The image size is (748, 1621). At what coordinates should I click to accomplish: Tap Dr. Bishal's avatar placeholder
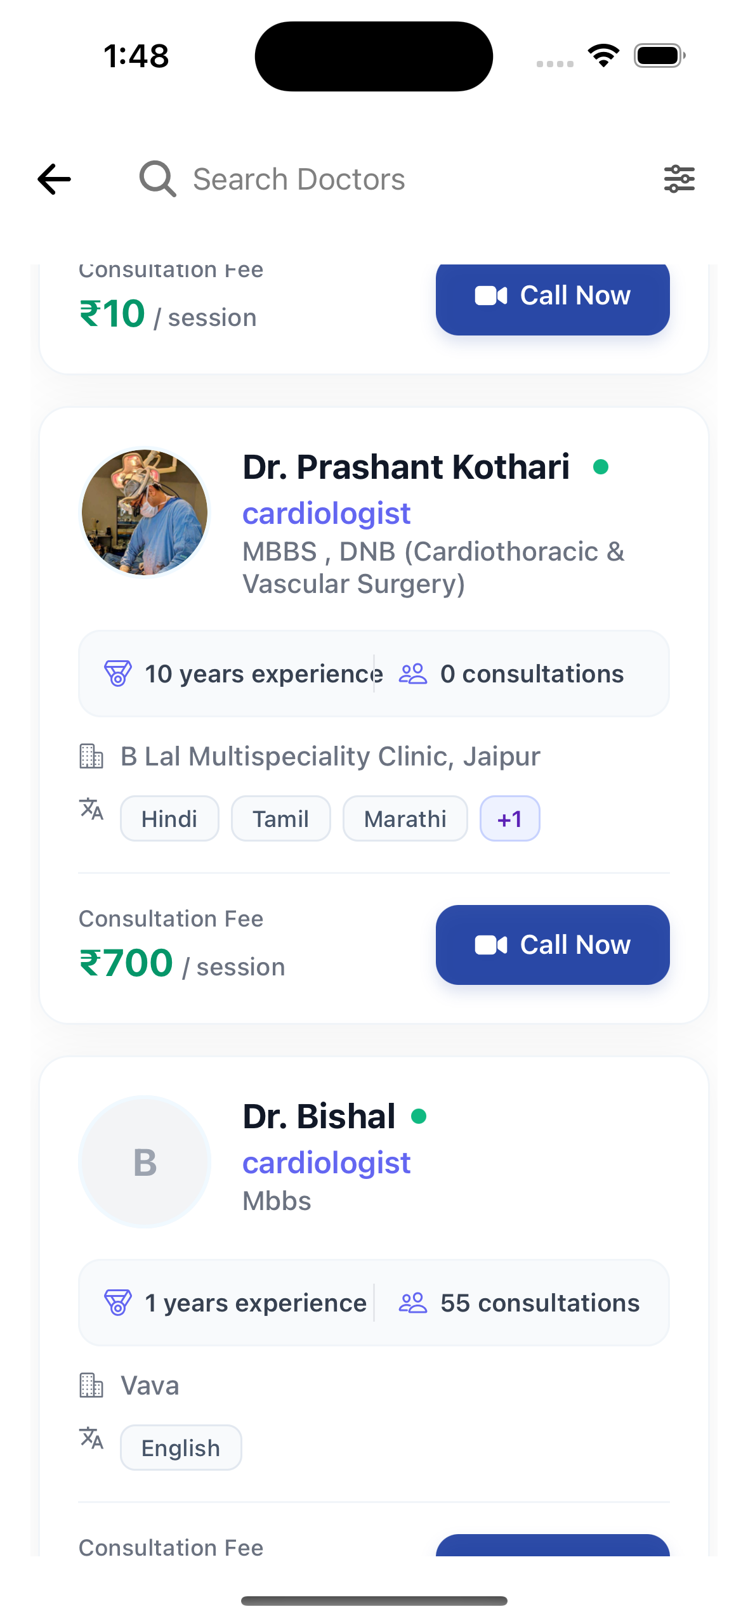[145, 1162]
